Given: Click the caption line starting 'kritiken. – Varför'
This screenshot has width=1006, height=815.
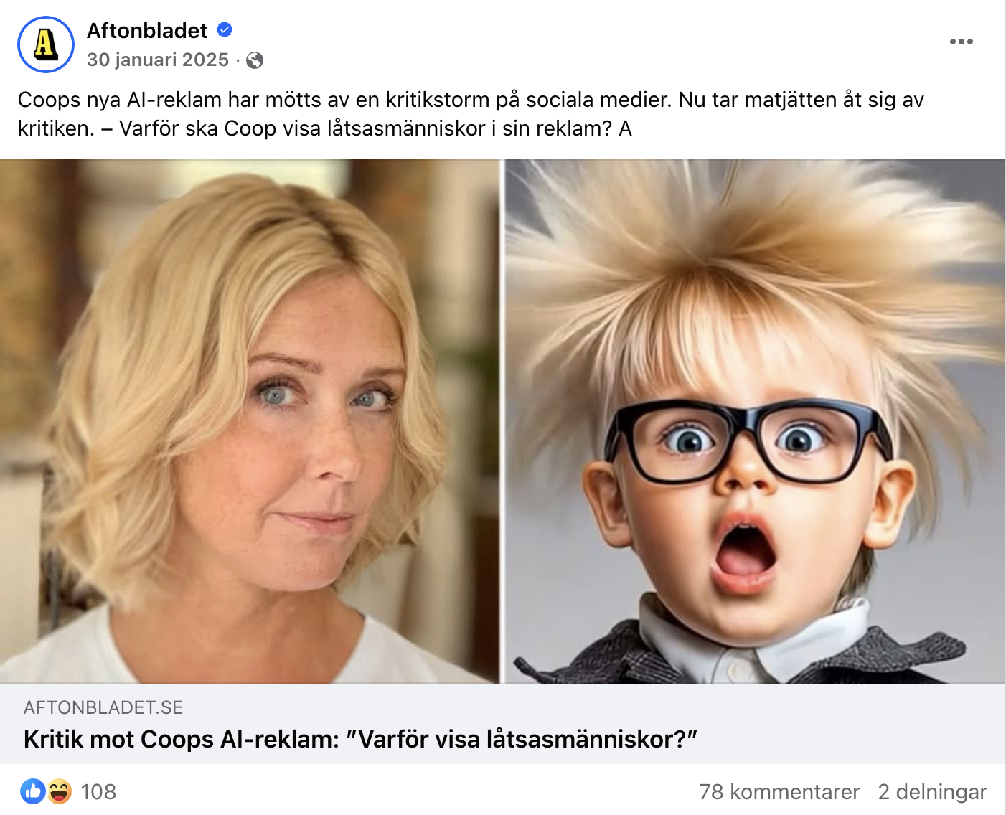Looking at the screenshot, I should (x=324, y=128).
